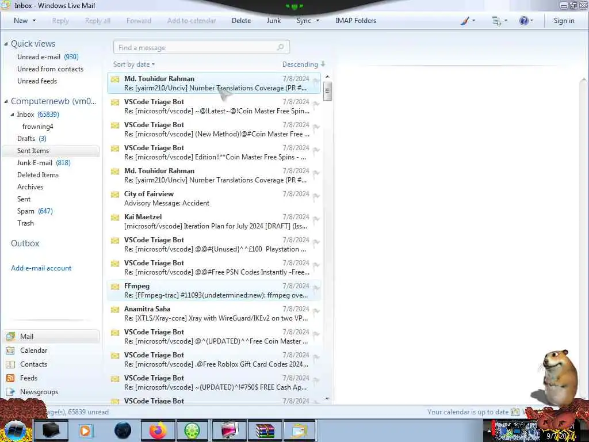This screenshot has height=442, width=589.
Task: Open Firefox from the taskbar
Action: click(158, 430)
